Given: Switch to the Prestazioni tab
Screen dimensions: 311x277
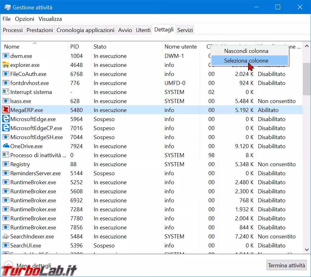Looking at the screenshot, I should pyautogui.click(x=39, y=30).
